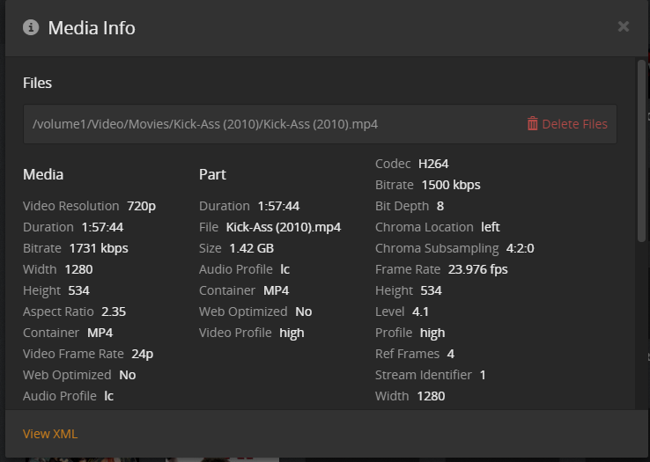Click the info icon beside Media Info
This screenshot has height=462, width=650.
tap(31, 27)
